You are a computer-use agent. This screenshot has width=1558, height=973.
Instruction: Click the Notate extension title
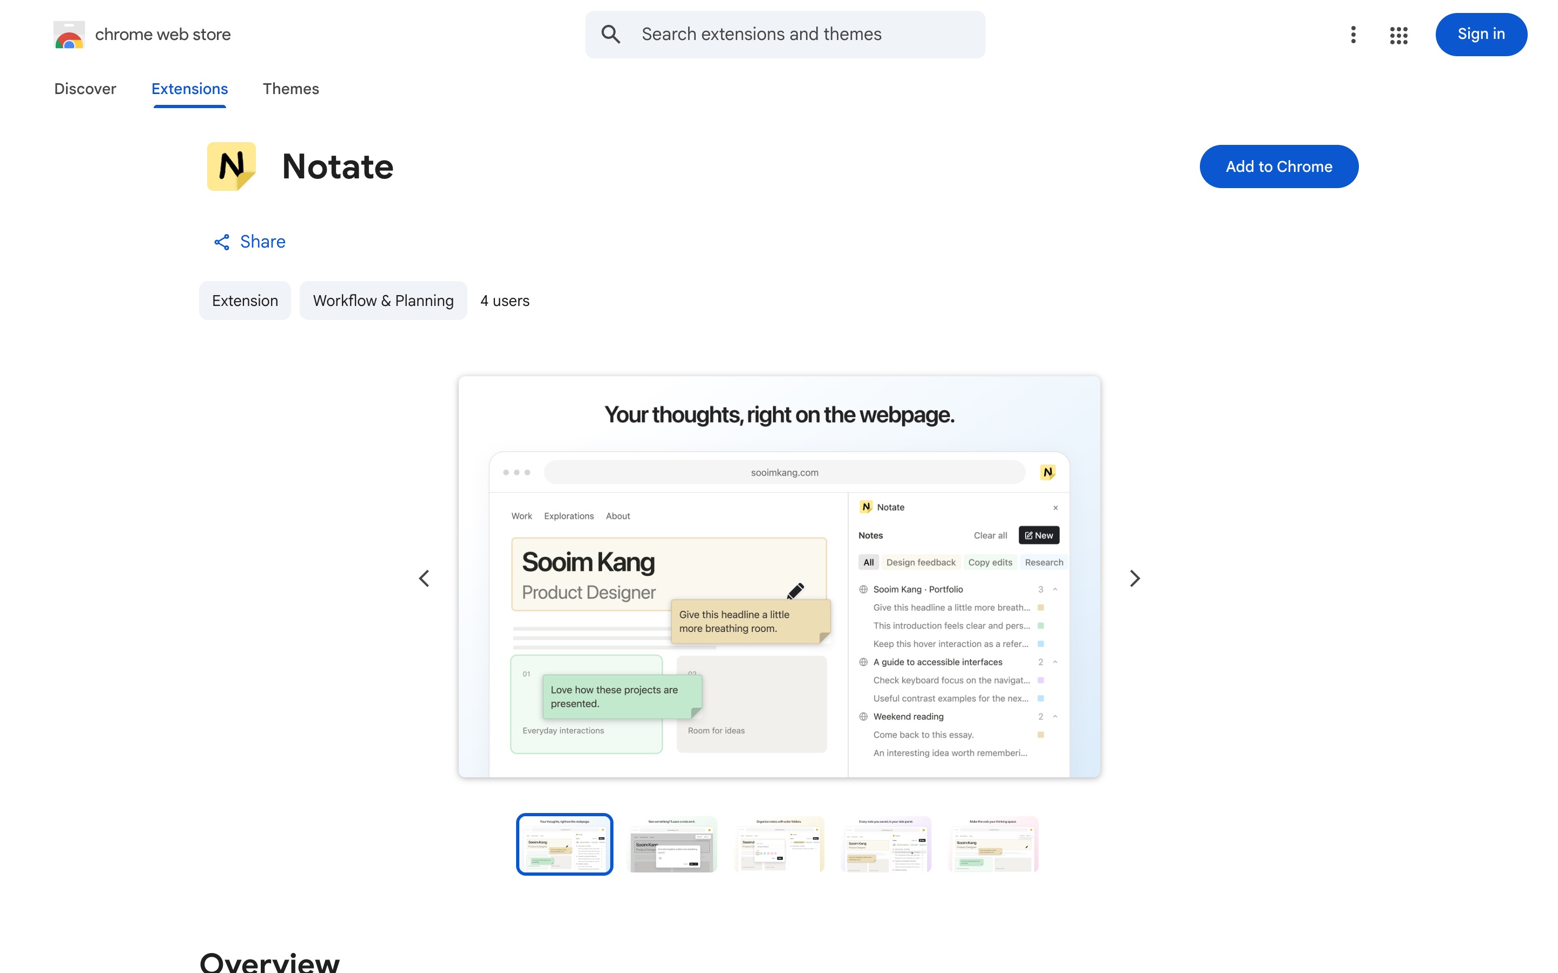(338, 166)
